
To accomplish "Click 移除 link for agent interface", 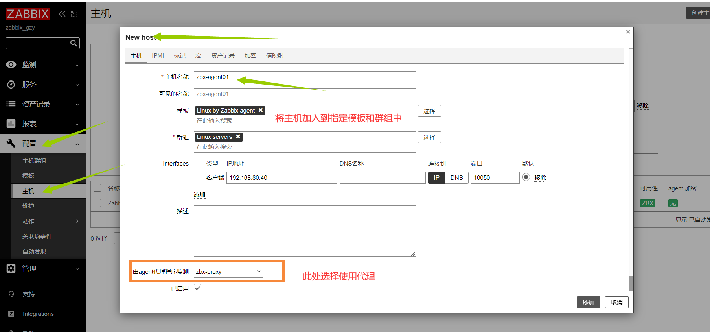I will tap(540, 178).
